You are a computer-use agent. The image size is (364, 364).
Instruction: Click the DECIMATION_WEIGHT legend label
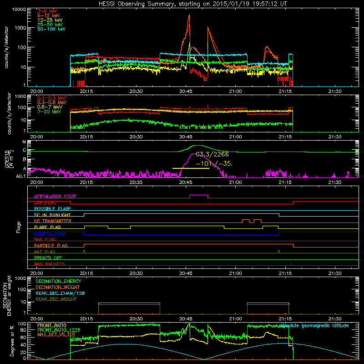(x=58, y=287)
